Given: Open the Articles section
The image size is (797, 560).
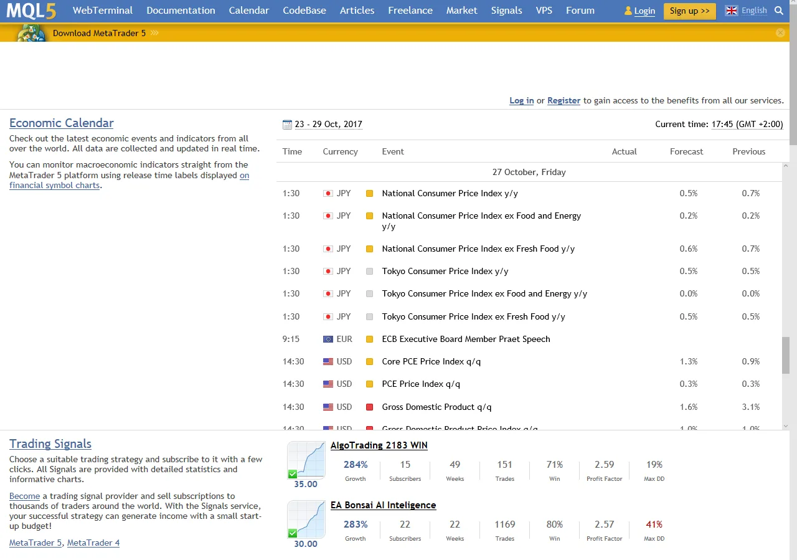Looking at the screenshot, I should [357, 11].
